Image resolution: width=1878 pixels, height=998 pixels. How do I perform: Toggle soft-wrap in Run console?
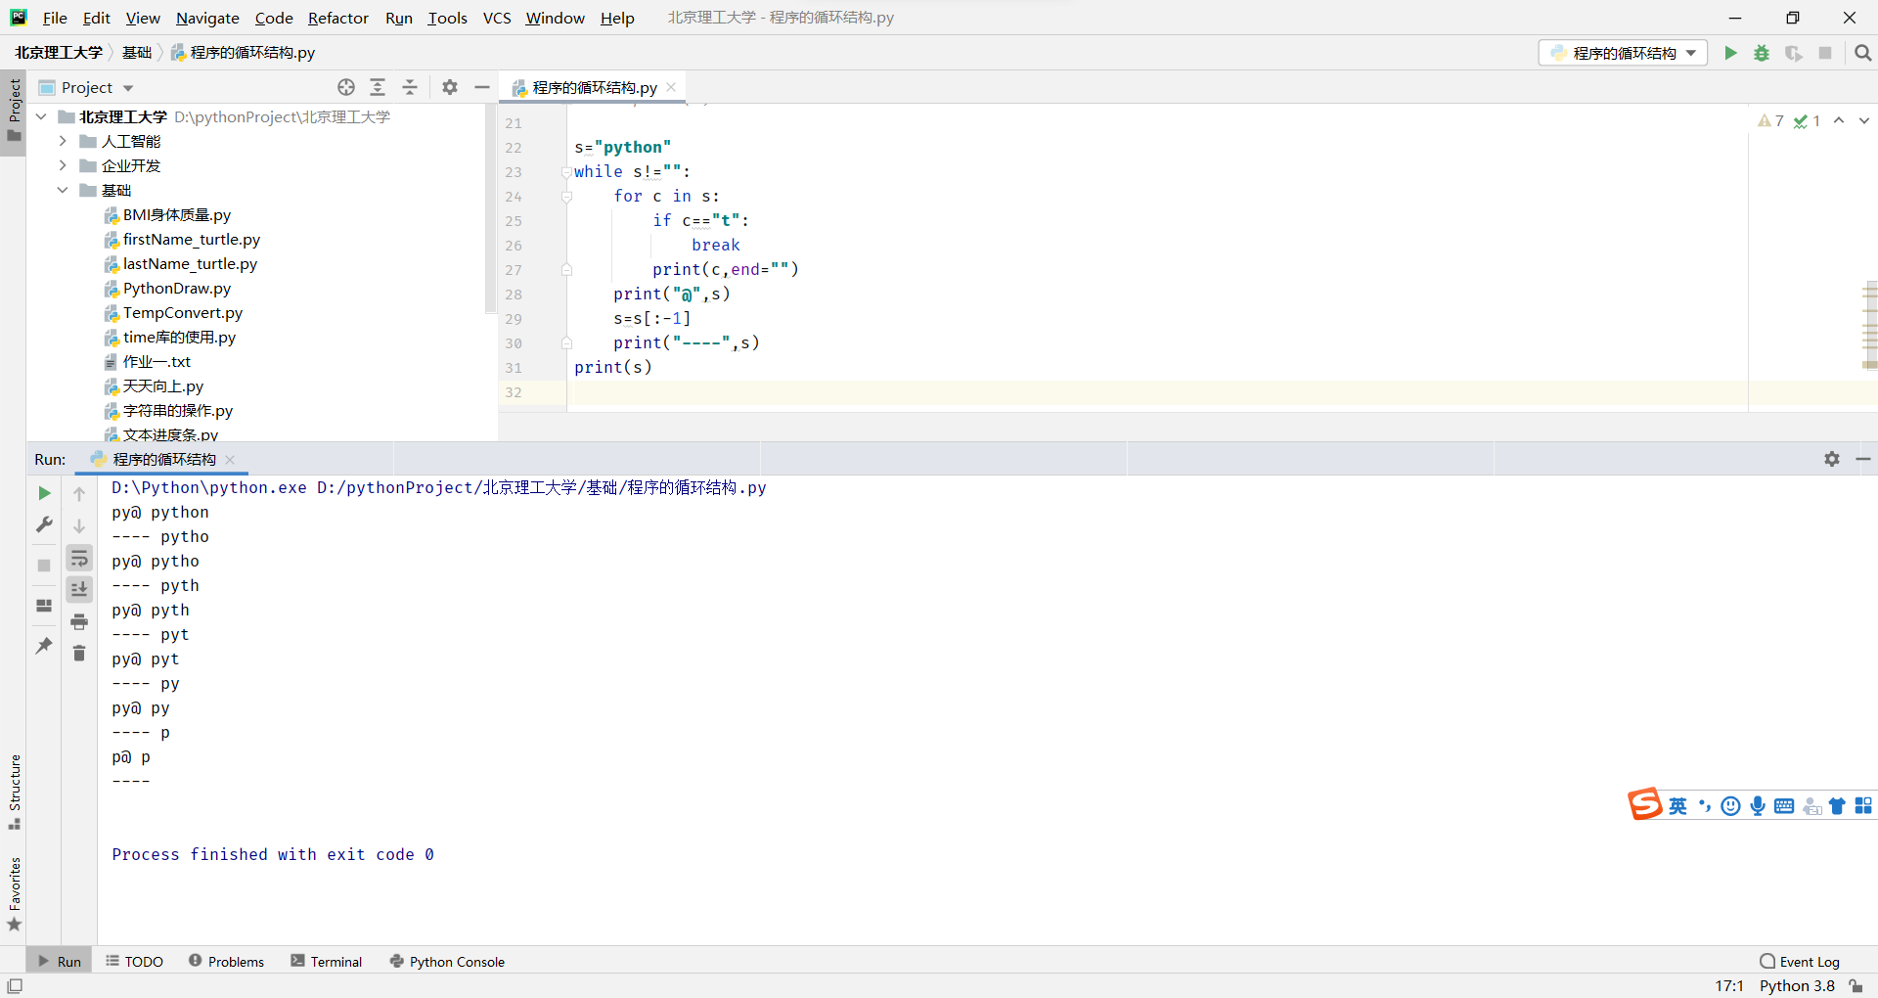(79, 558)
